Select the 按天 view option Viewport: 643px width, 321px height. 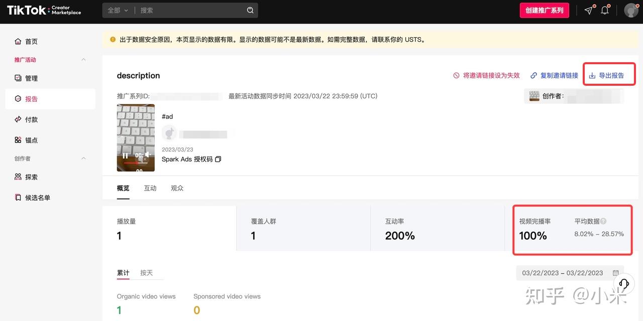[147, 273]
